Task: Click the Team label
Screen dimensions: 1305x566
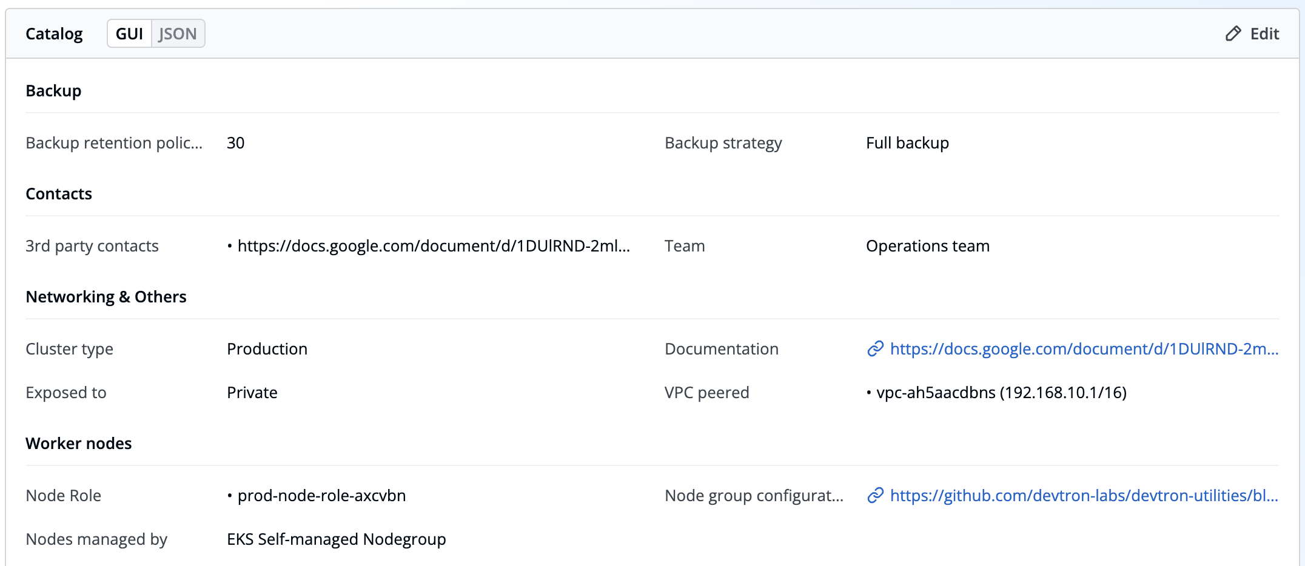Action: point(685,246)
